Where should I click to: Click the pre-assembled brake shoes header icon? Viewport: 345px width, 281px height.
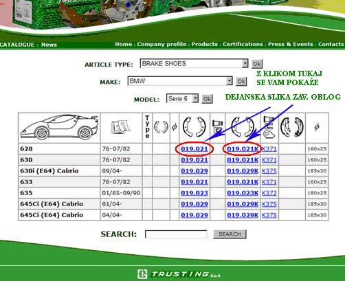[292, 127]
